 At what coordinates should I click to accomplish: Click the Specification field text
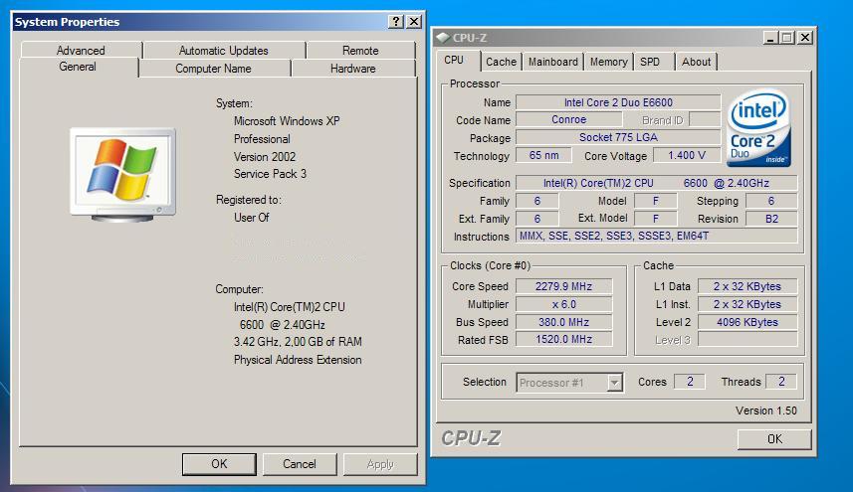pyautogui.click(x=657, y=183)
